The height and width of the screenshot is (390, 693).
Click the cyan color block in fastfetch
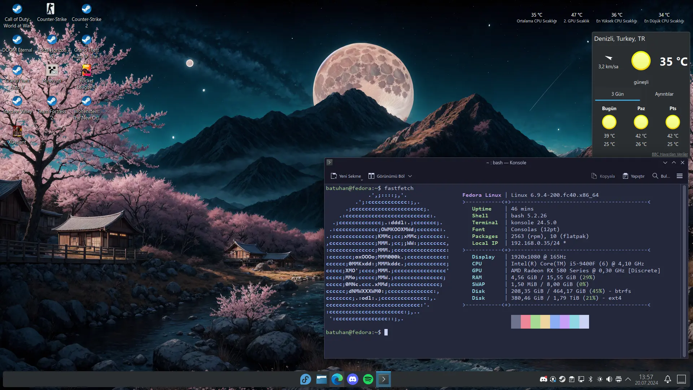574,322
